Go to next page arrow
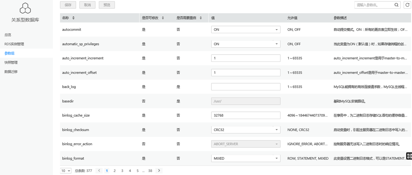Image resolution: width=412 pixels, height=175 pixels. point(159,171)
